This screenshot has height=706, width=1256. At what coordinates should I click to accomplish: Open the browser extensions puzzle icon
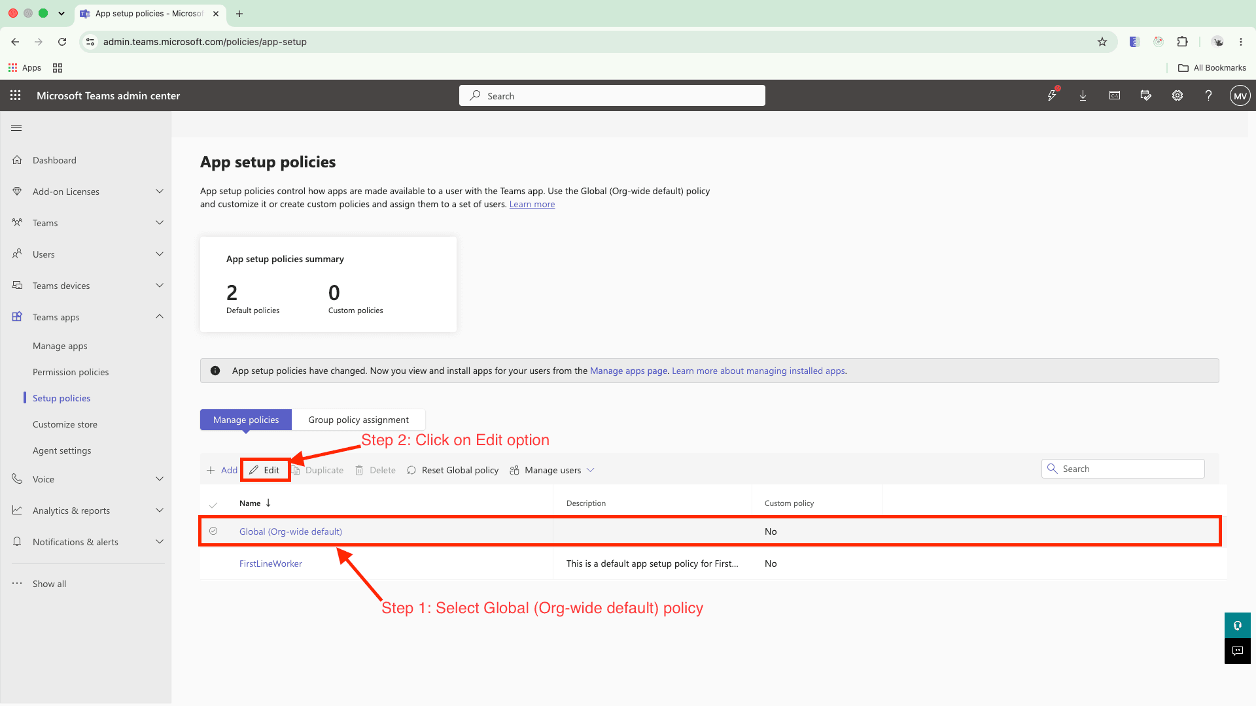[1182, 42]
